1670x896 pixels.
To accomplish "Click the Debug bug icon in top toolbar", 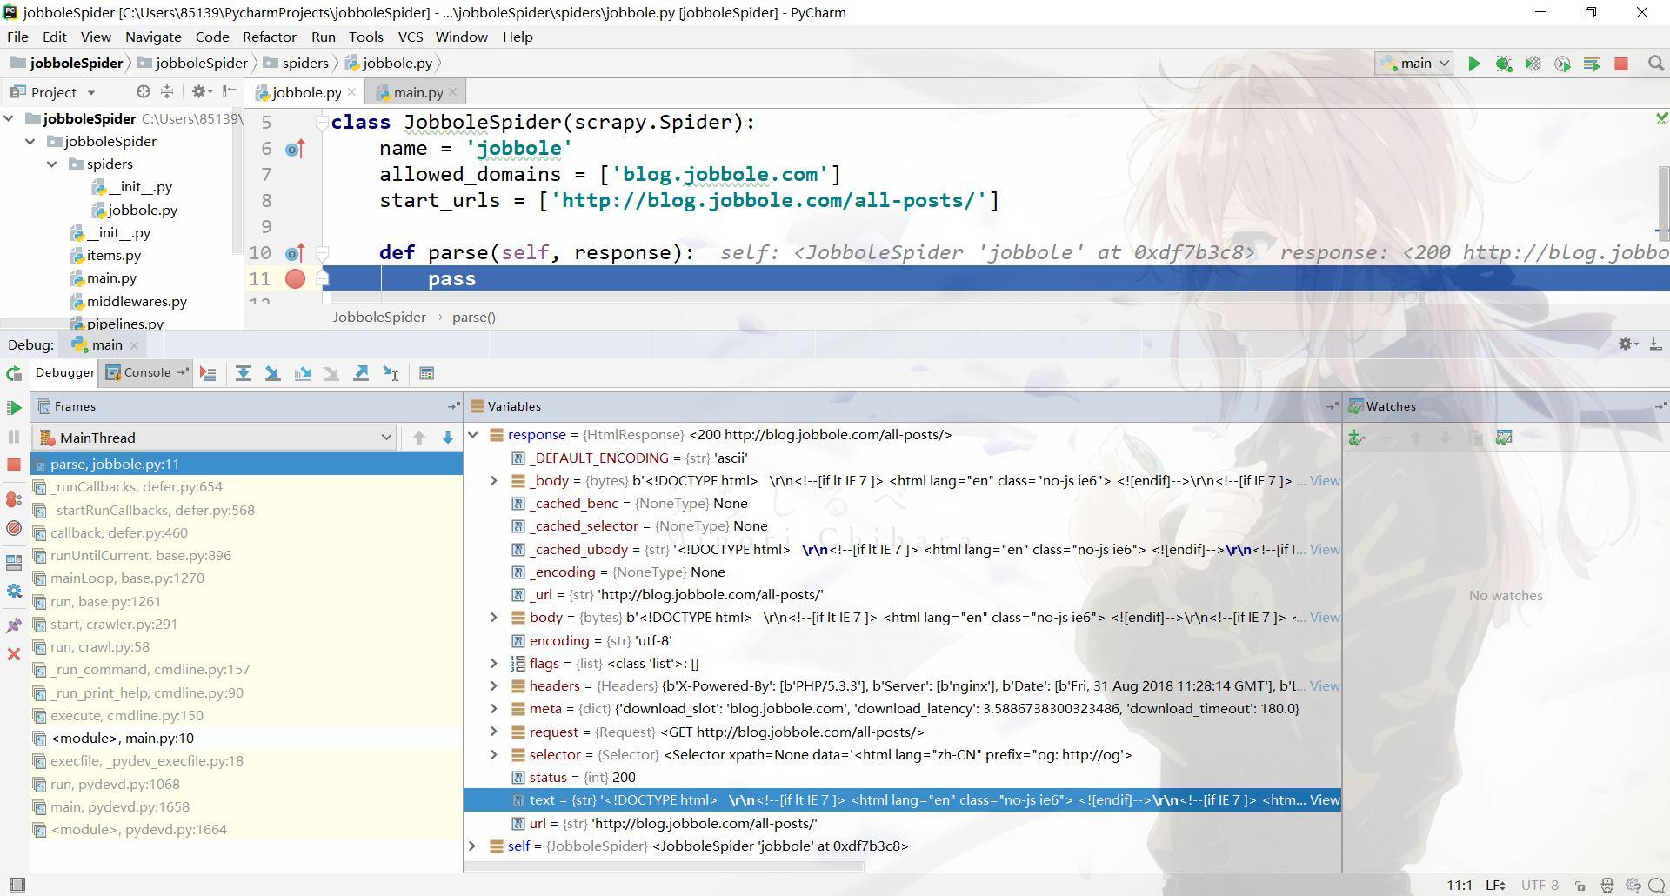I will (1503, 64).
